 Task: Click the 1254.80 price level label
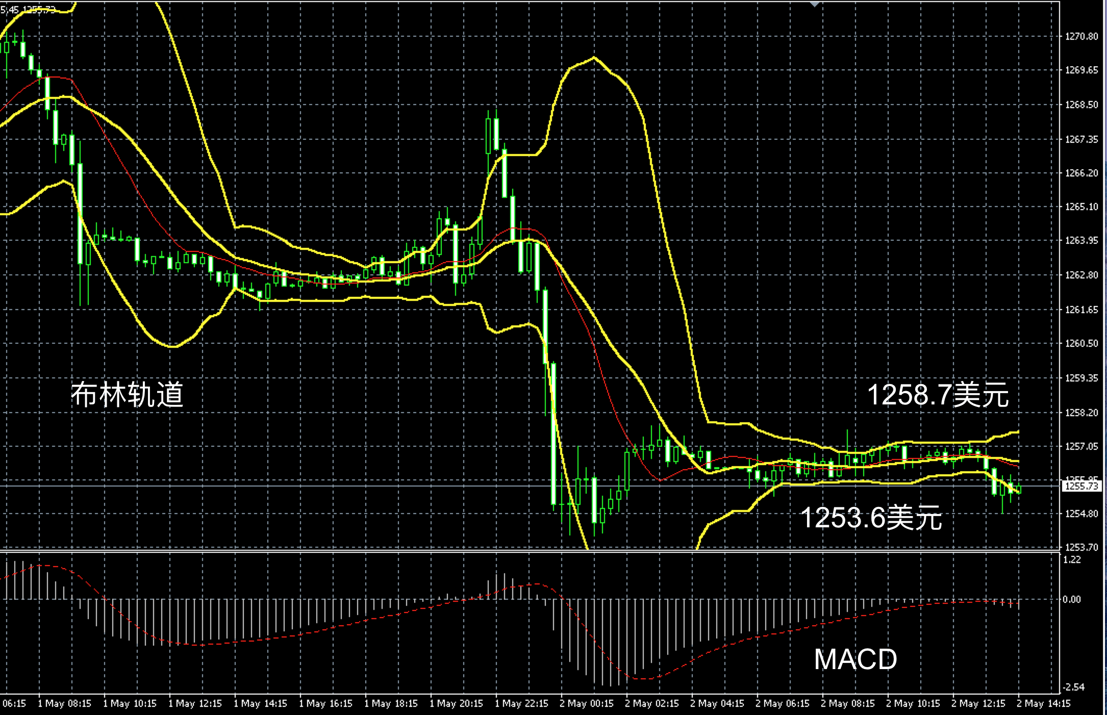(x=1081, y=514)
